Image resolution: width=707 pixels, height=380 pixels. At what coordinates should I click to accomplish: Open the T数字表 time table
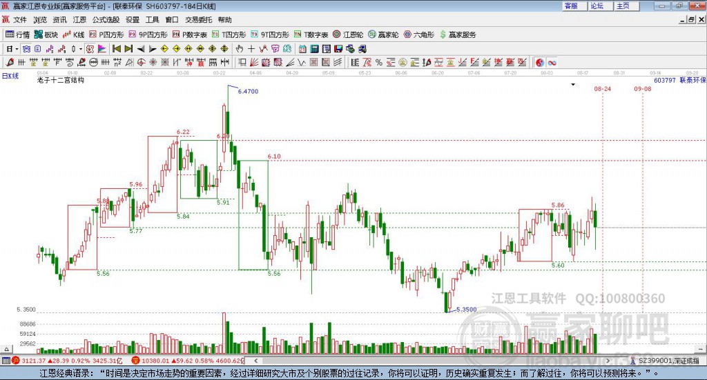pyautogui.click(x=311, y=34)
